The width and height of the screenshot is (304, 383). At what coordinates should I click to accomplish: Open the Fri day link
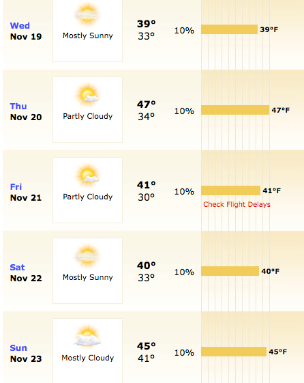click(16, 187)
